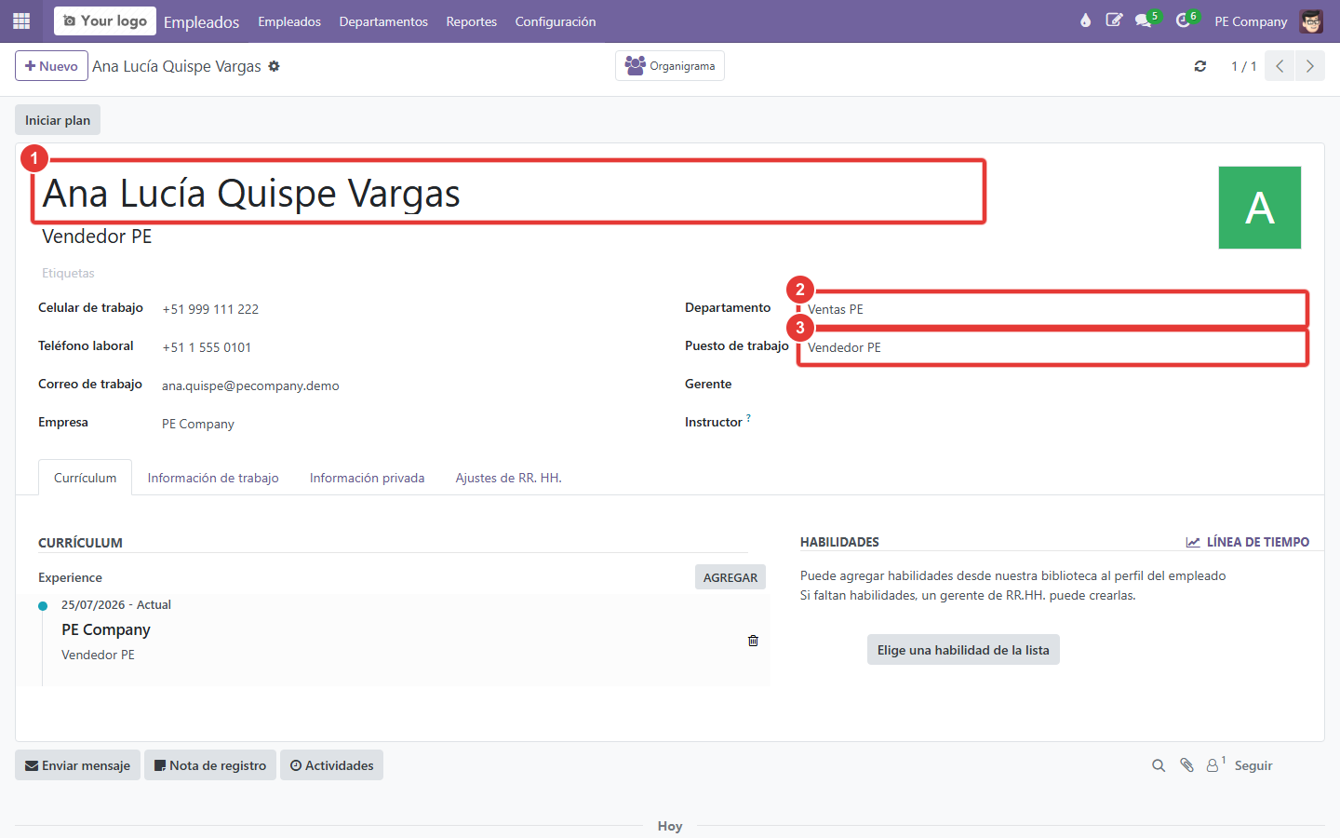Open the Empleados app title
Image resolution: width=1340 pixels, height=838 pixels.
coord(201,21)
